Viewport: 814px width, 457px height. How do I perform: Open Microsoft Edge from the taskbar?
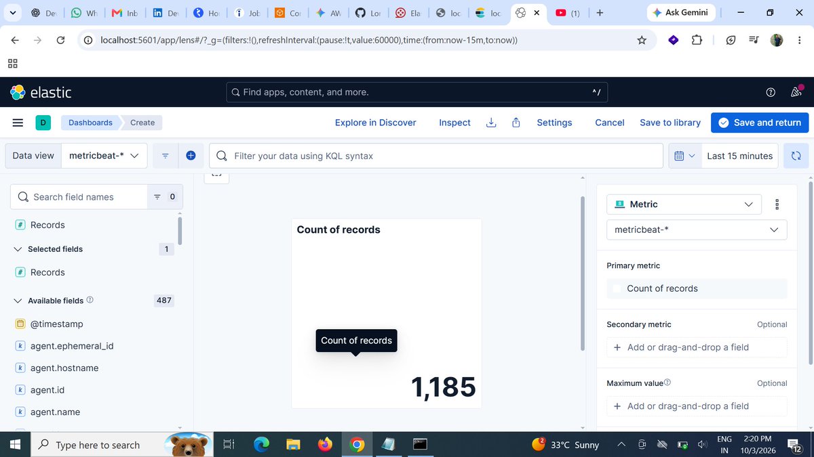pos(261,445)
